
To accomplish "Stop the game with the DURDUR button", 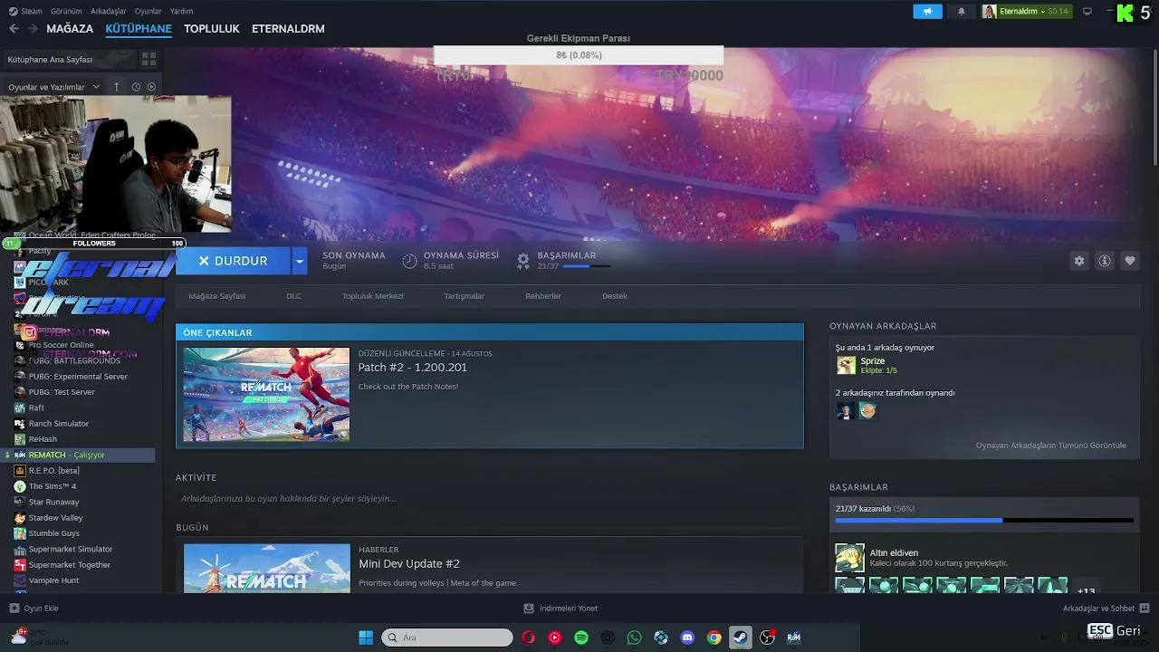I will click(234, 261).
